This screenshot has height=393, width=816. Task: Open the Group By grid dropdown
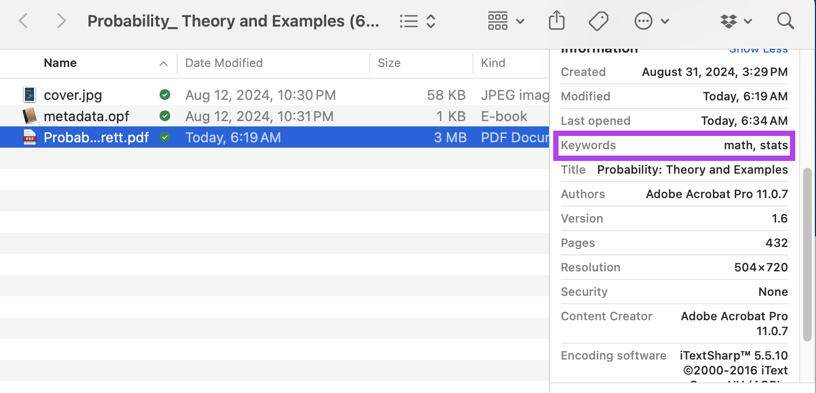click(x=506, y=21)
